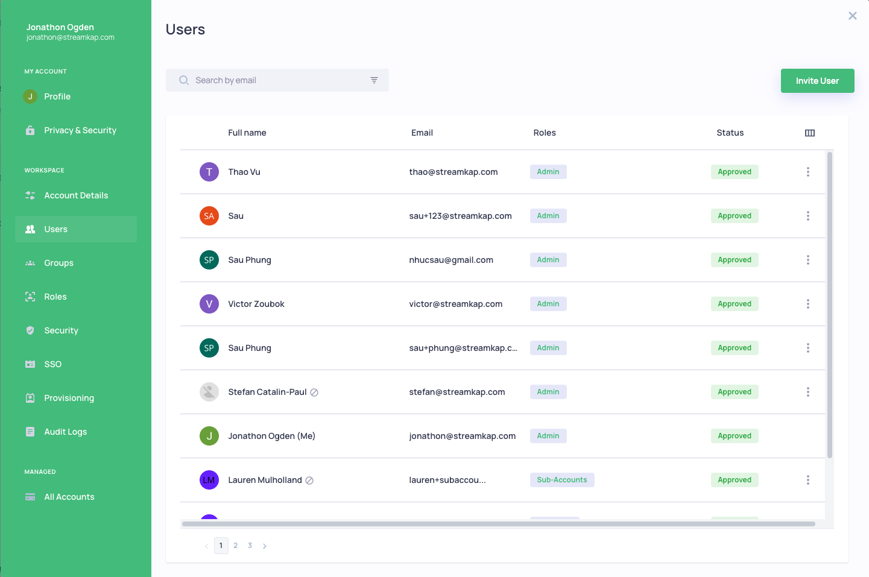Open the kebab menu for Victor Zoubok

(x=808, y=304)
